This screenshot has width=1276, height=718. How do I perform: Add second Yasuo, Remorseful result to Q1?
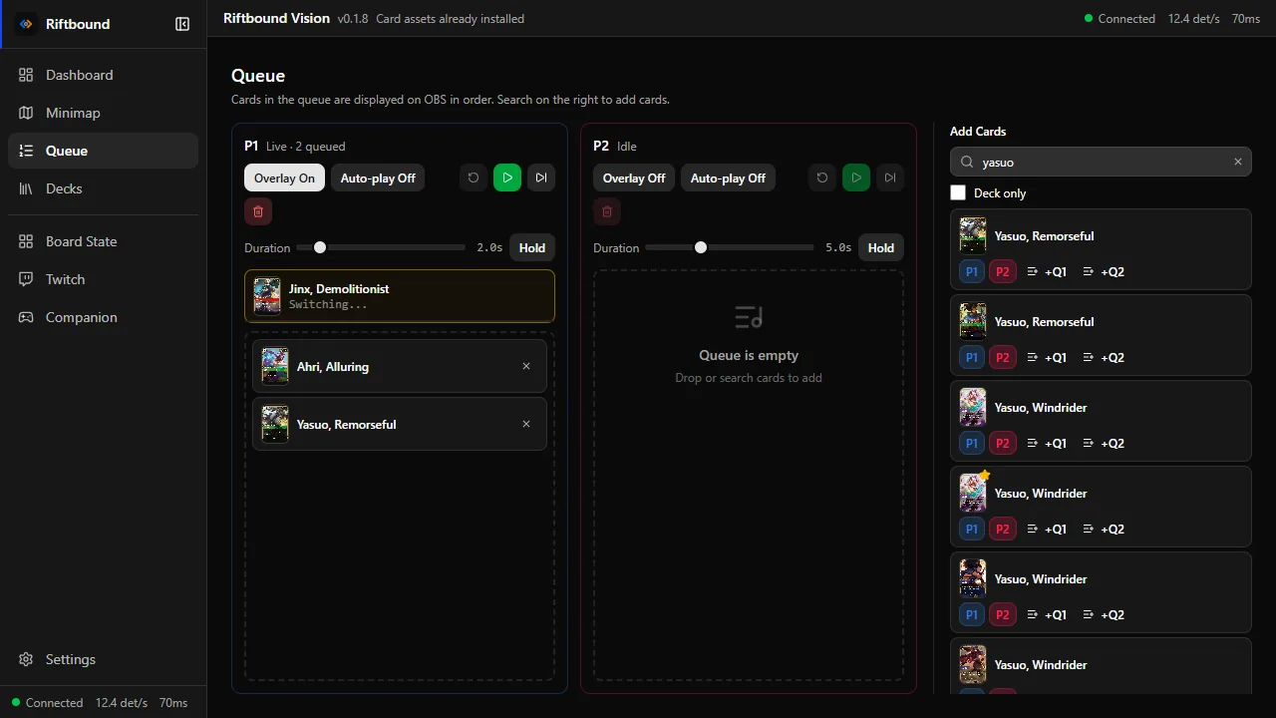coord(1047,357)
